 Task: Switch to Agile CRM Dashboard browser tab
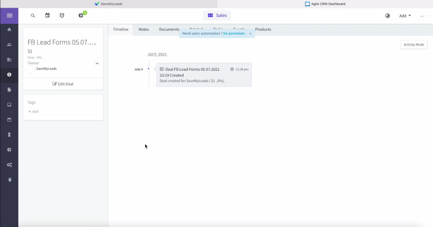pyautogui.click(x=325, y=4)
